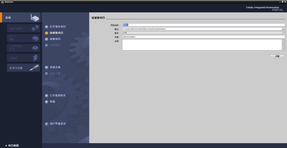Image resolution: width=287 pixels, height=148 pixels.
Task: Minimize the Siemens window
Action: pos(280,2)
